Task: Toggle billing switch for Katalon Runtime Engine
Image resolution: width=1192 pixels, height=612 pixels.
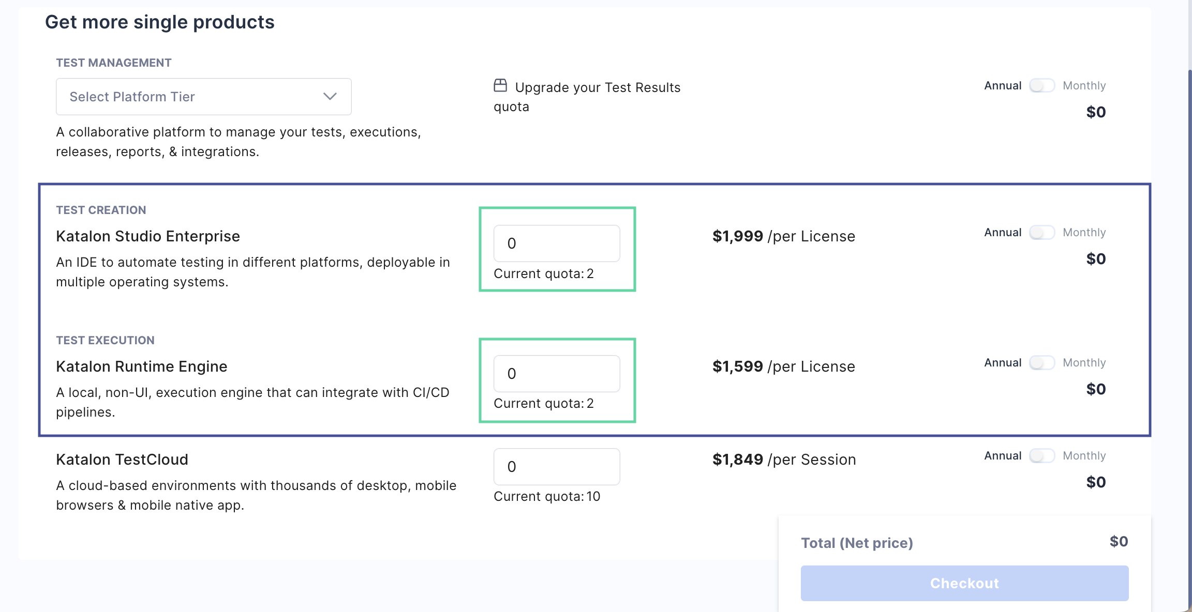Action: click(1042, 363)
